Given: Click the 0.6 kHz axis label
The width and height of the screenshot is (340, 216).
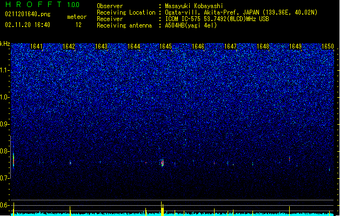Looking at the screenshot, I should (5, 205).
